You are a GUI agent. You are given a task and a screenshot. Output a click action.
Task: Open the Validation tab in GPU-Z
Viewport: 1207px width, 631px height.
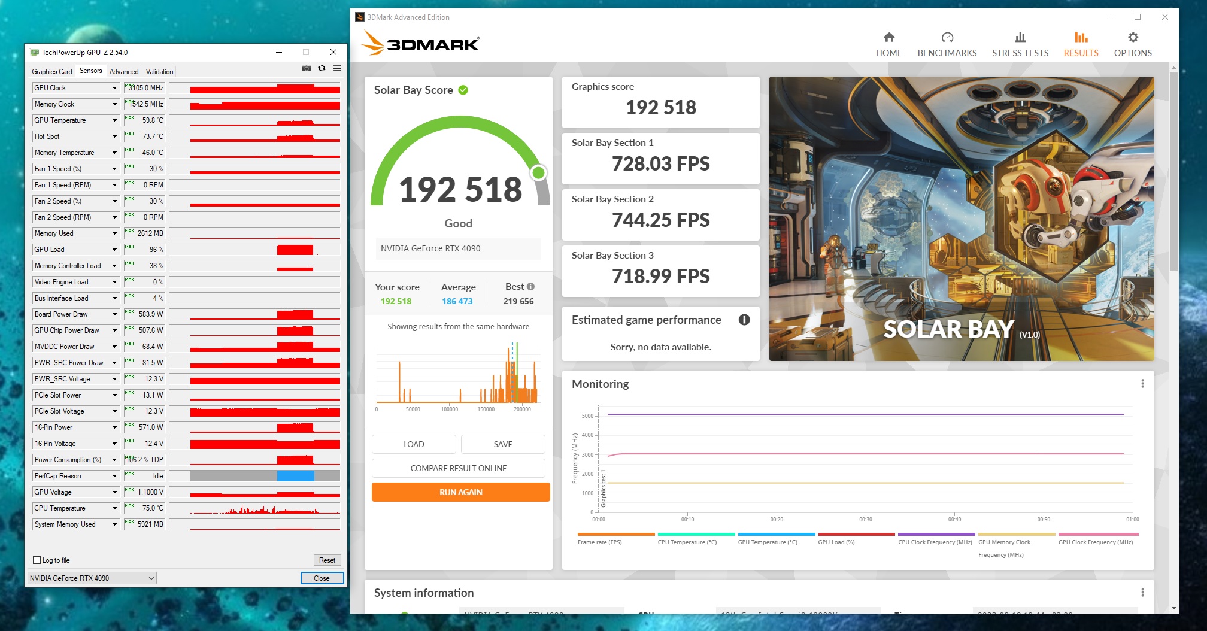(160, 72)
